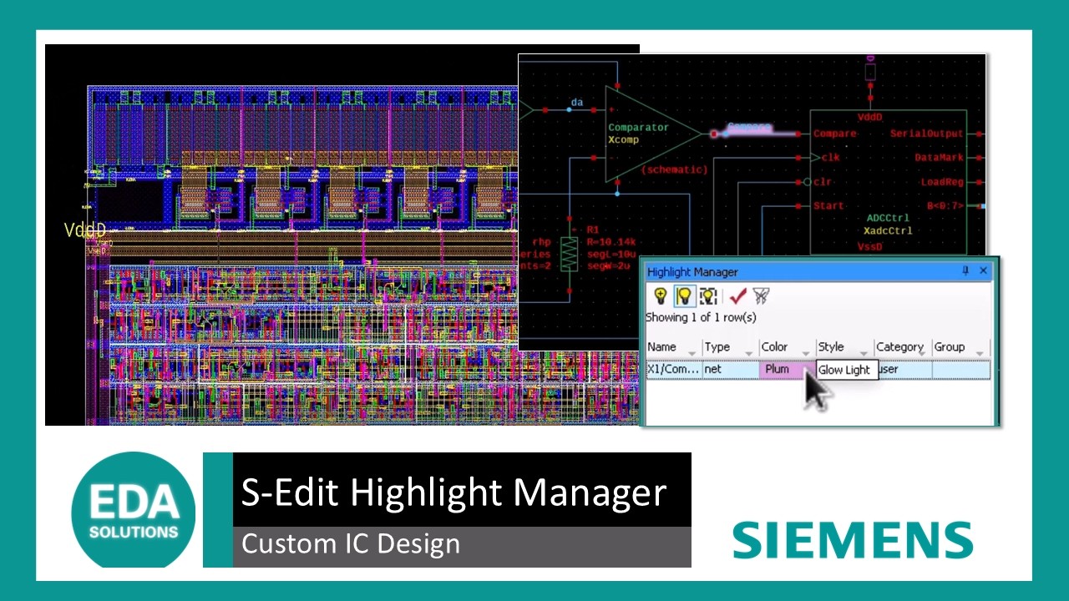The width and height of the screenshot is (1069, 601).
Task: Click the ADCCtrl XadcCtrl block label
Action: click(x=889, y=225)
